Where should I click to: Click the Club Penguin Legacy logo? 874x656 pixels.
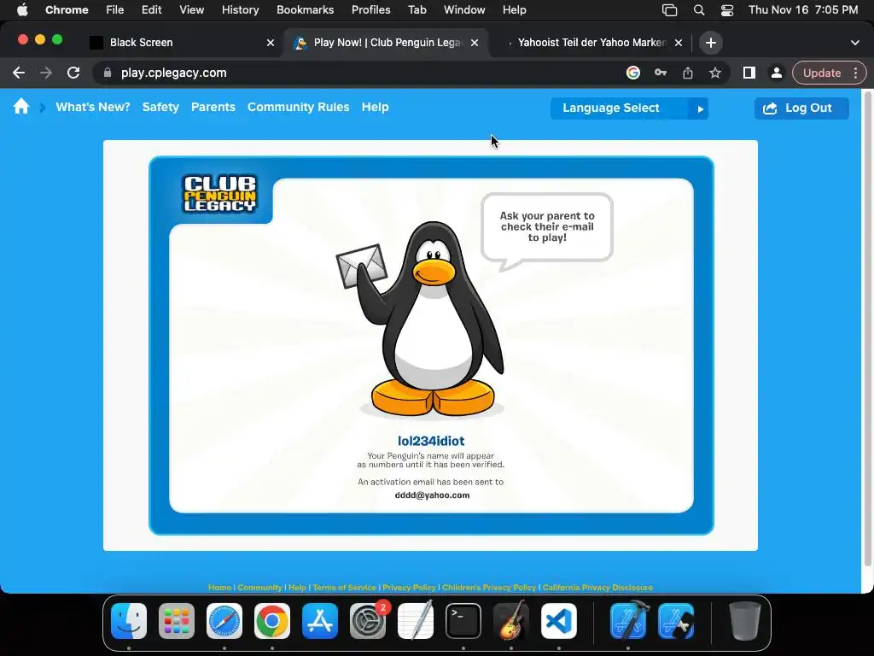[219, 194]
